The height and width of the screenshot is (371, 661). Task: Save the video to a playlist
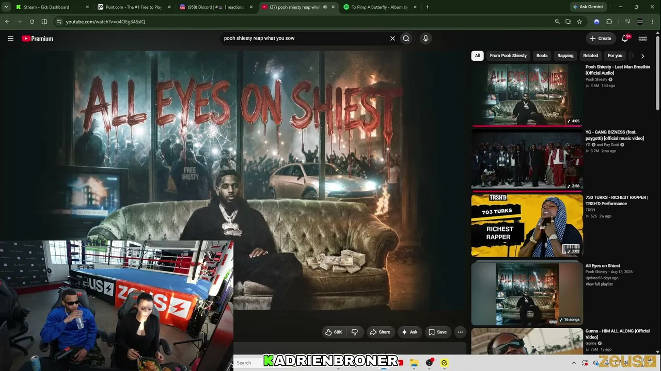[437, 332]
